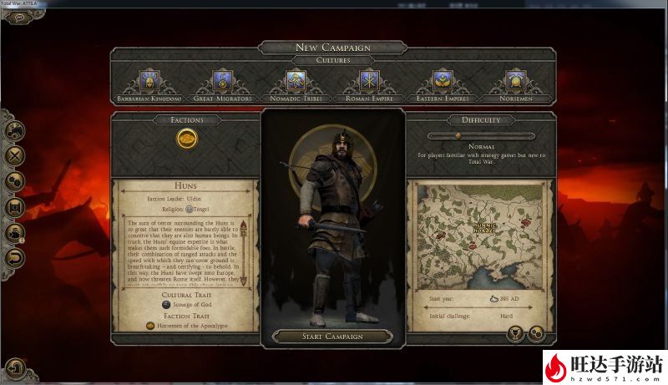
Task: Open the scroll icon in left sidebar
Action: pos(15,207)
